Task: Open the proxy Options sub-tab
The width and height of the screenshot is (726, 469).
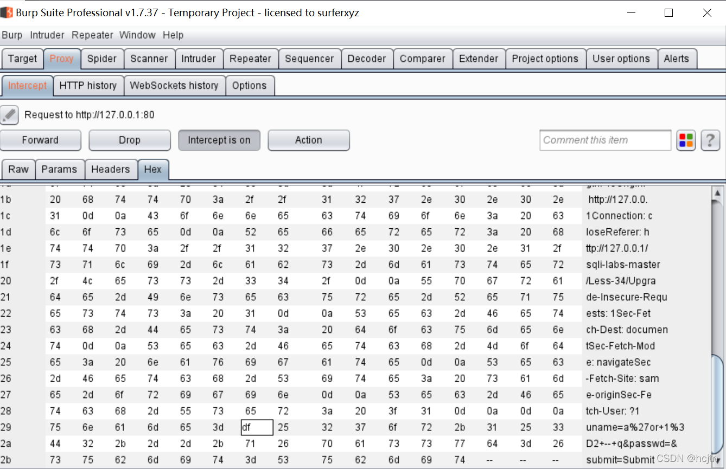Action: click(250, 86)
